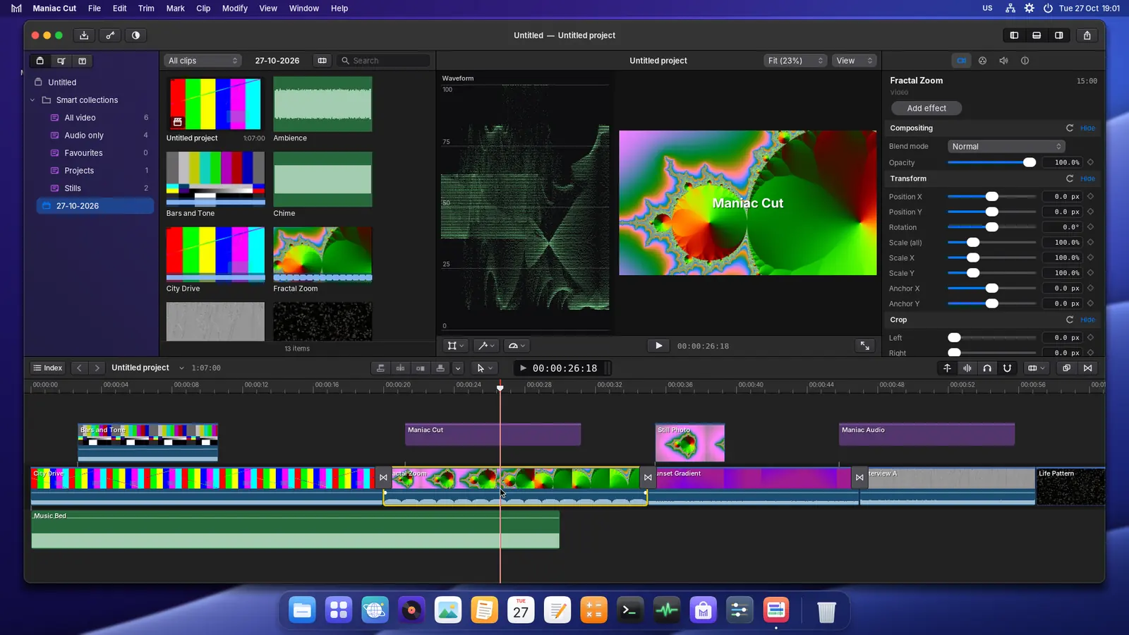Open the effects browser icon
The image size is (1129, 635).
[x=1067, y=368]
